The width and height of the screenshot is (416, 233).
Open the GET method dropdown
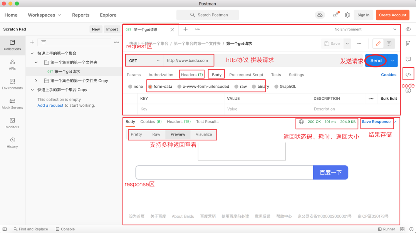point(144,60)
